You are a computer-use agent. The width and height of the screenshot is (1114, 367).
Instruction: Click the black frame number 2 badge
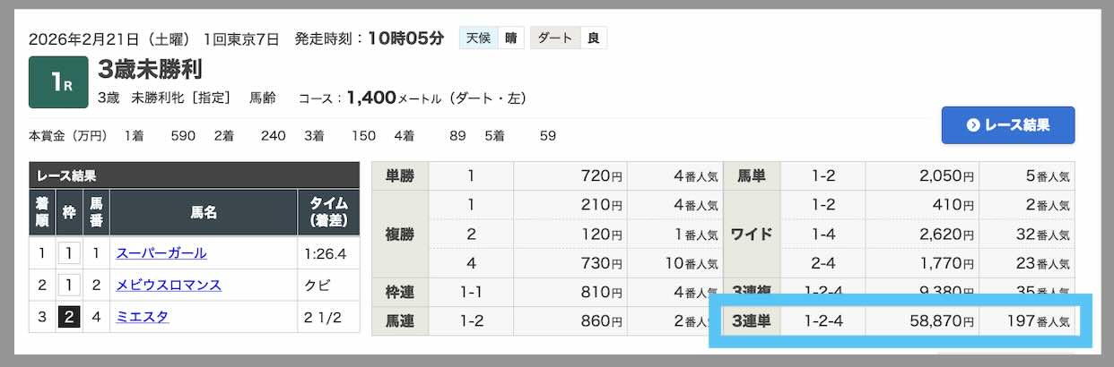pos(68,317)
